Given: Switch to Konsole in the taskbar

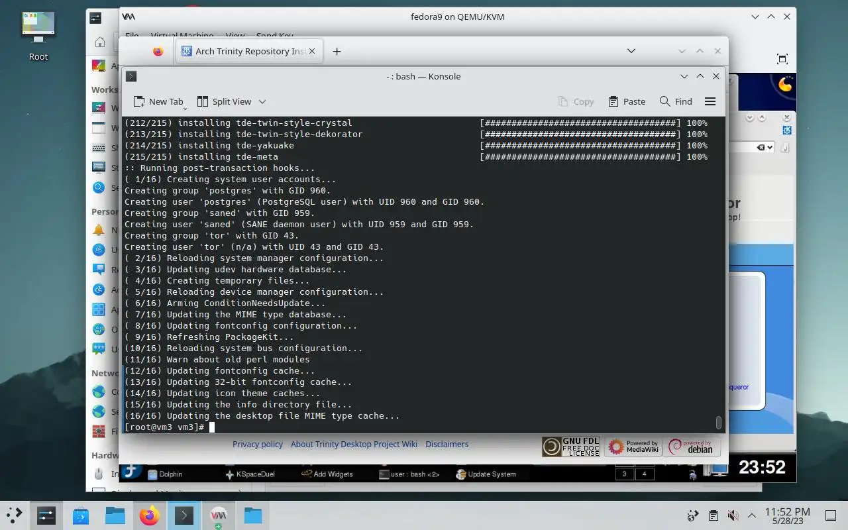Looking at the screenshot, I should pyautogui.click(x=184, y=515).
